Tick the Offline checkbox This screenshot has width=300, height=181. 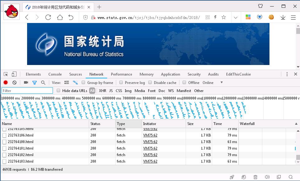pos(184,82)
